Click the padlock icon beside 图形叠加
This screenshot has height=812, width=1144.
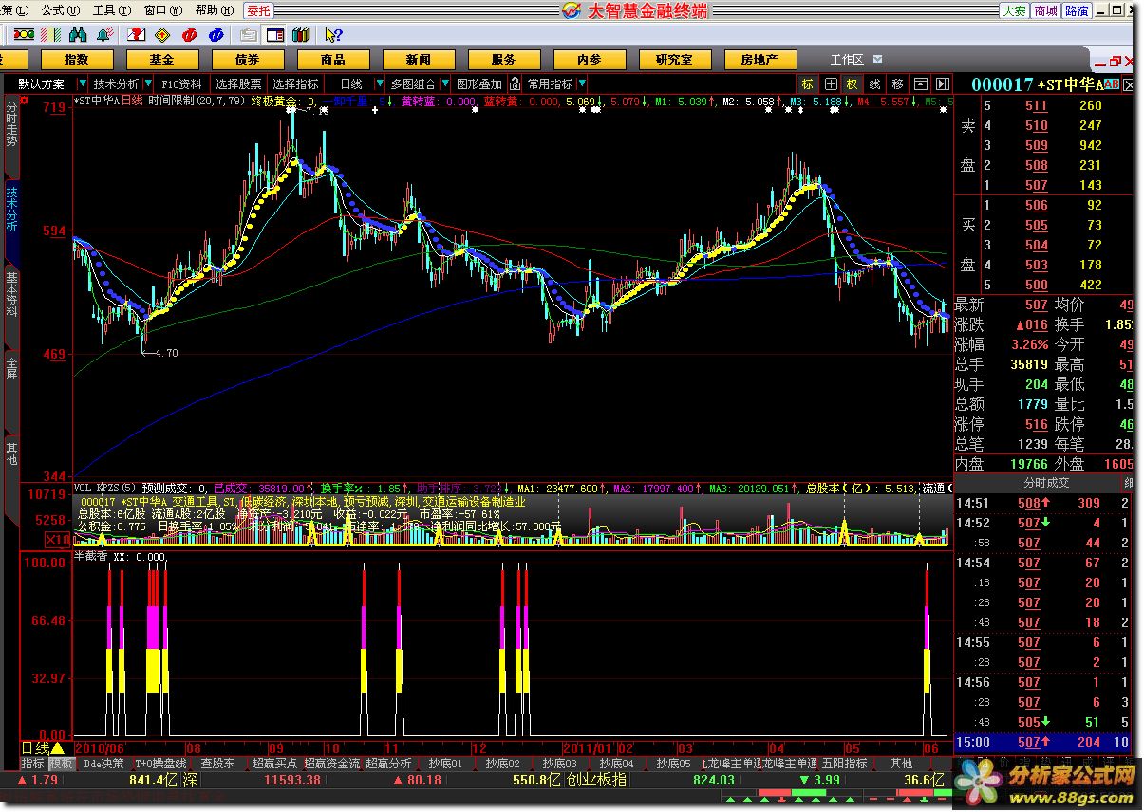tap(515, 83)
